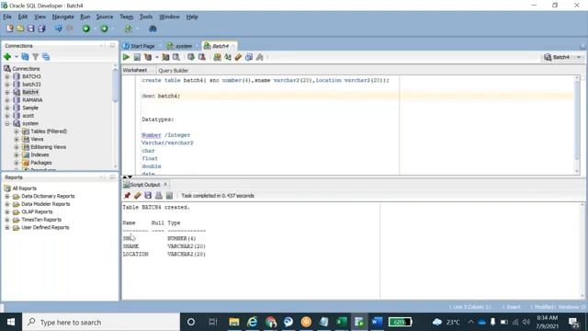Click the Windows Start button

11,322
